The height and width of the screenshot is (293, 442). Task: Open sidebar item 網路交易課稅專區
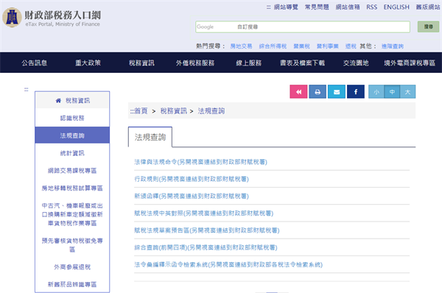tap(72, 171)
